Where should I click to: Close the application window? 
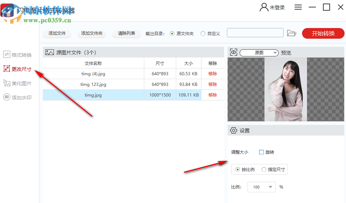[x=340, y=7]
